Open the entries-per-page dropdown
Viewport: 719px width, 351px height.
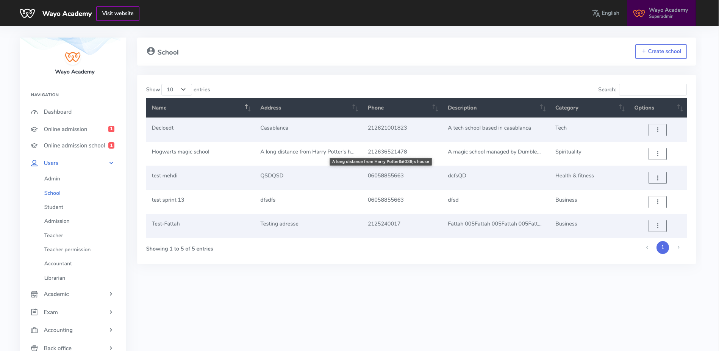point(176,89)
